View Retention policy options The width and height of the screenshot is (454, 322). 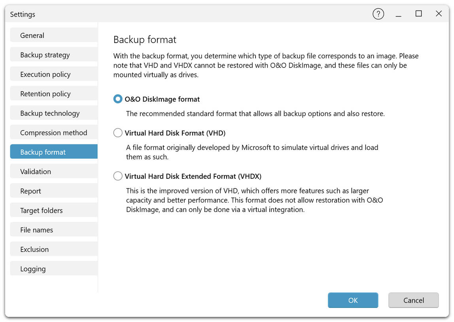[53, 94]
